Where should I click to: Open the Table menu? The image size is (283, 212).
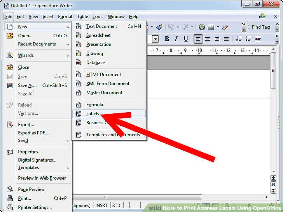pyautogui.click(x=82, y=17)
